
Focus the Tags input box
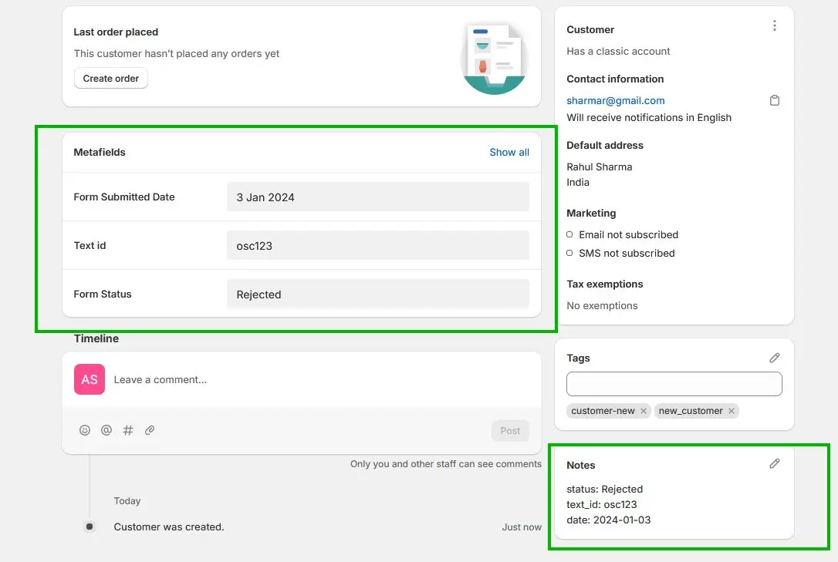(674, 384)
